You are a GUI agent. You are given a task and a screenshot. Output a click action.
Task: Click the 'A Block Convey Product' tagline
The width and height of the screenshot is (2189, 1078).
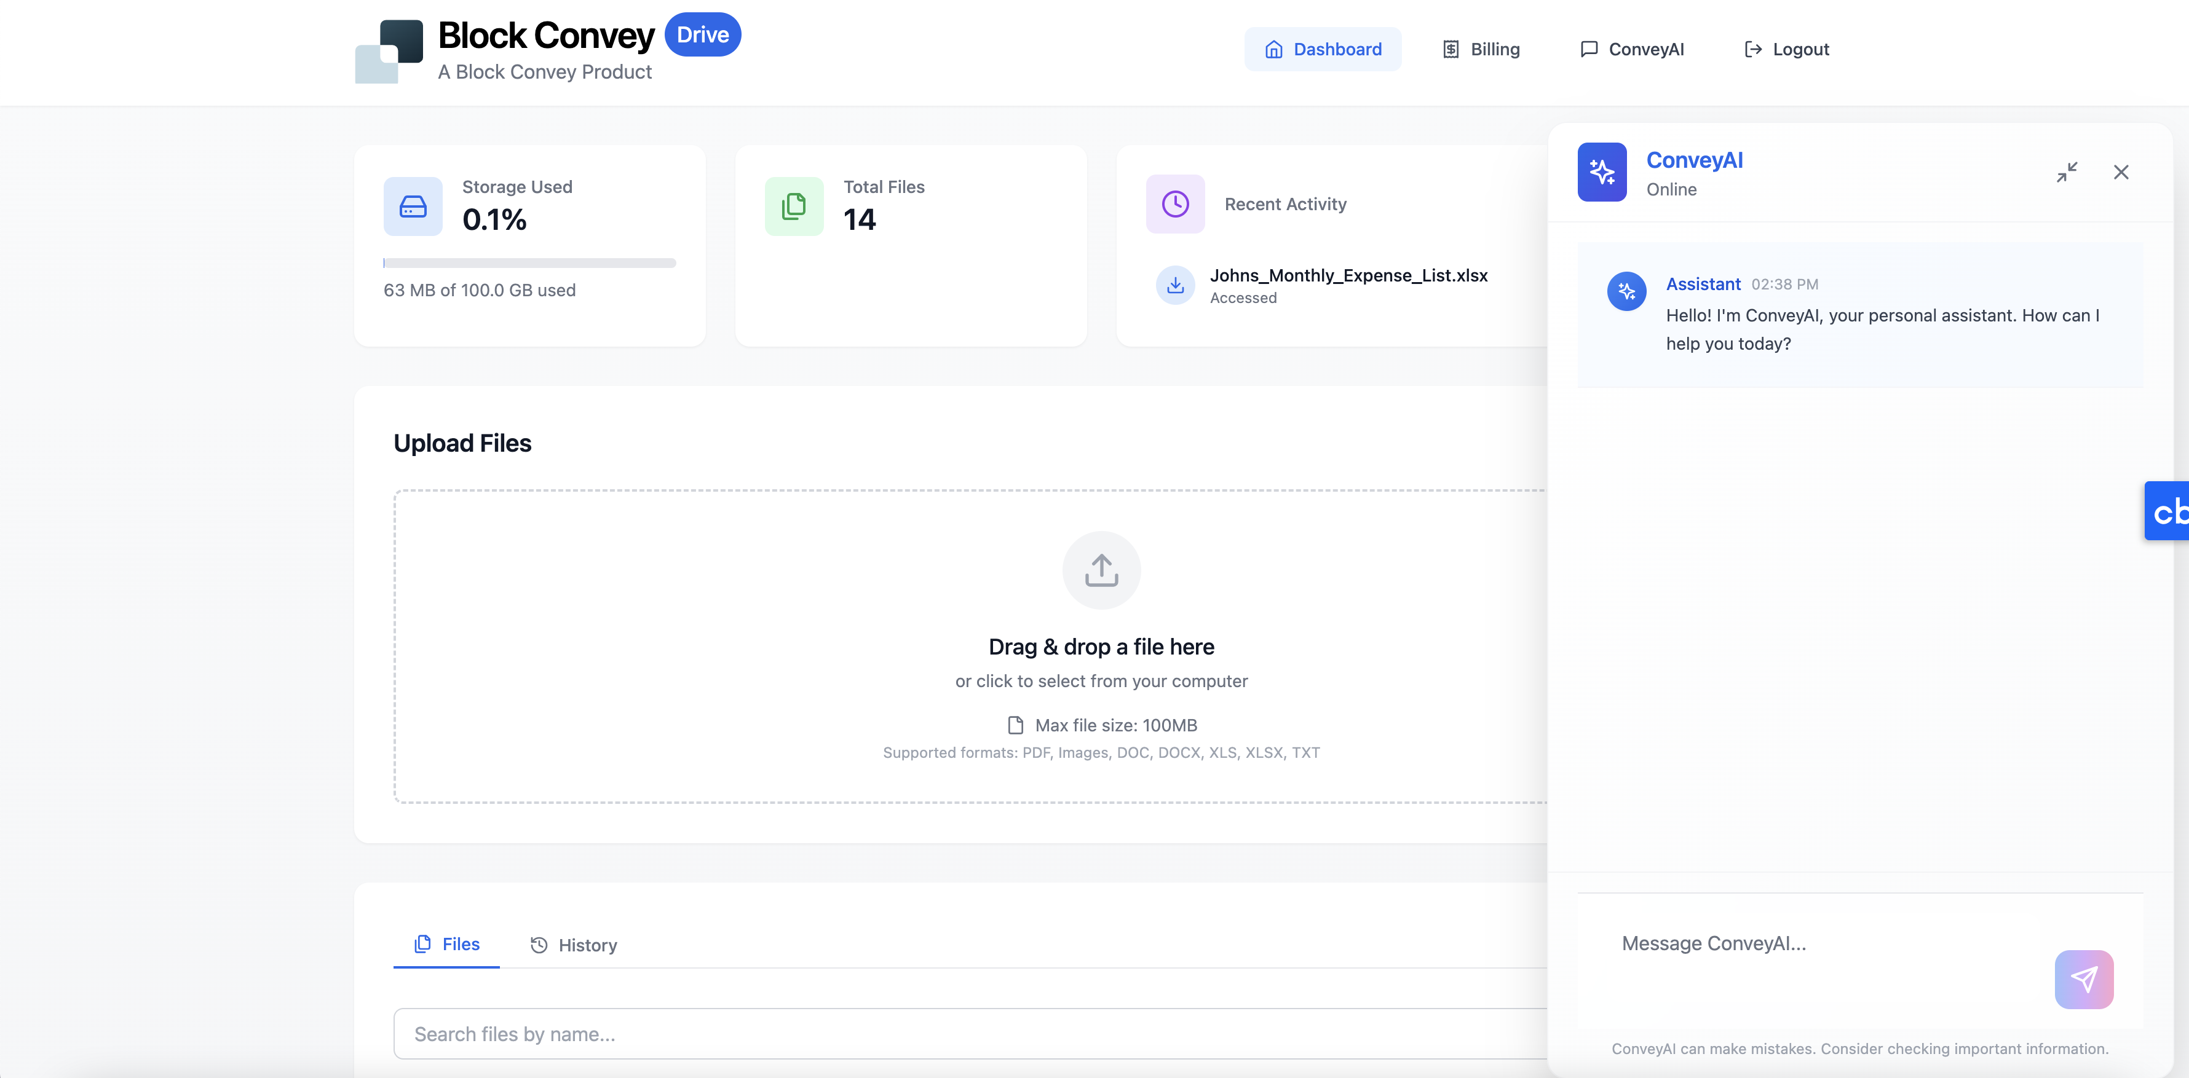click(545, 72)
